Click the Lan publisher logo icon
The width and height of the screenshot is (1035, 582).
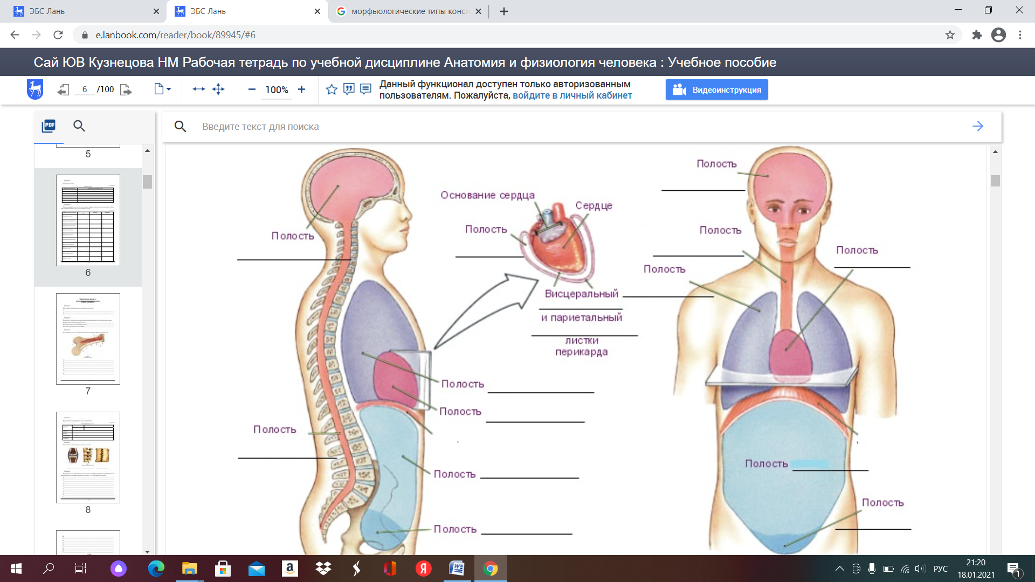35,89
